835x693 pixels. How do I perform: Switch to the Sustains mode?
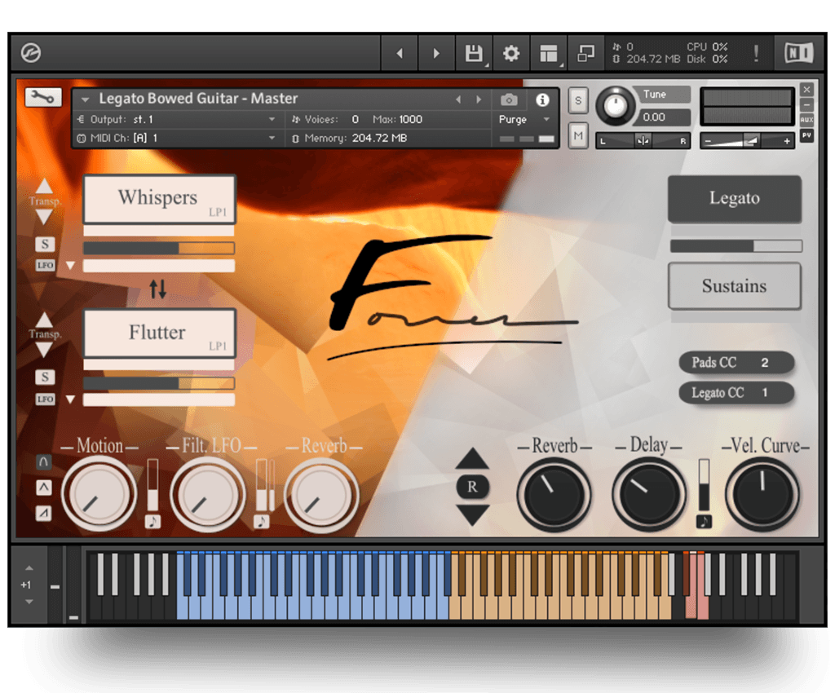coord(734,286)
